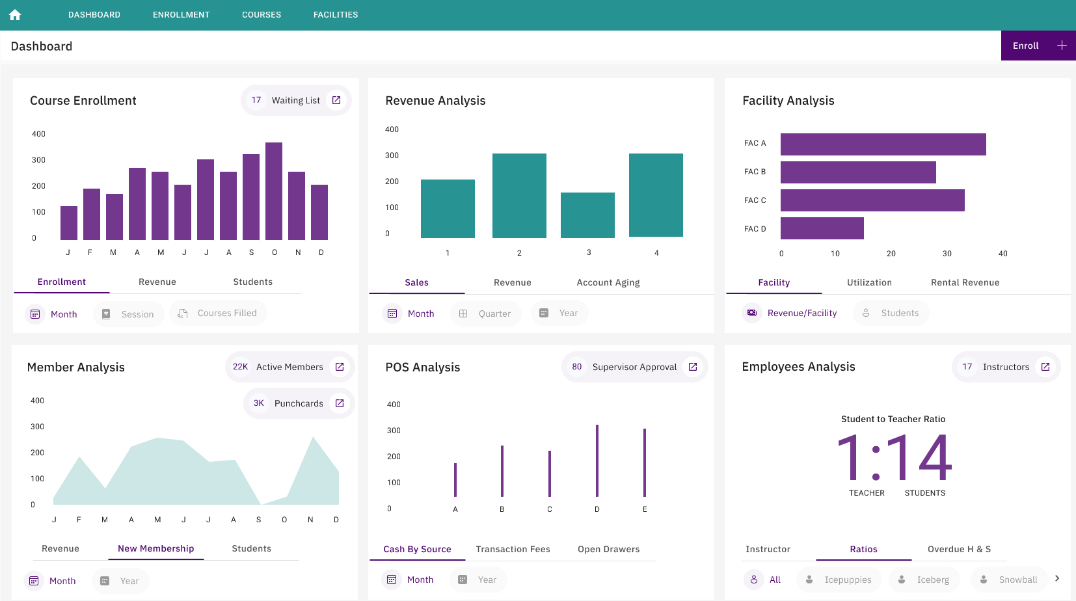Toggle Session filter in Course Enrollment

[x=129, y=314]
